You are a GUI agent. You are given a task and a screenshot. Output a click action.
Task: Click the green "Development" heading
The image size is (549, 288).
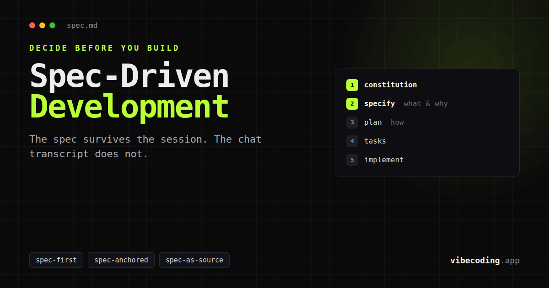(x=129, y=107)
